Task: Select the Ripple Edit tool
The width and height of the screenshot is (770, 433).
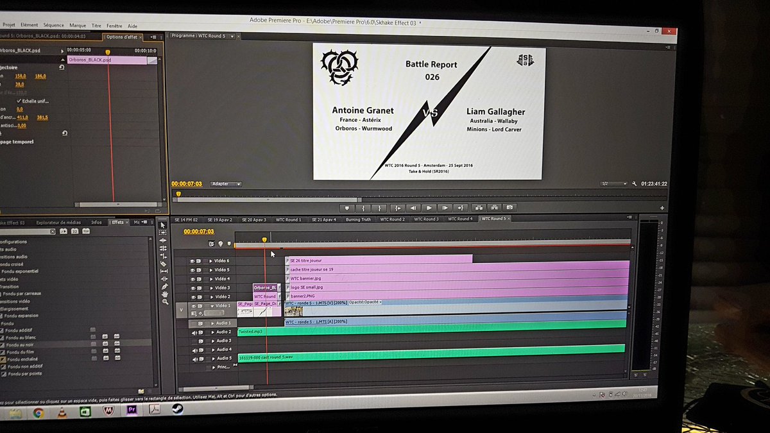Action: 162,241
